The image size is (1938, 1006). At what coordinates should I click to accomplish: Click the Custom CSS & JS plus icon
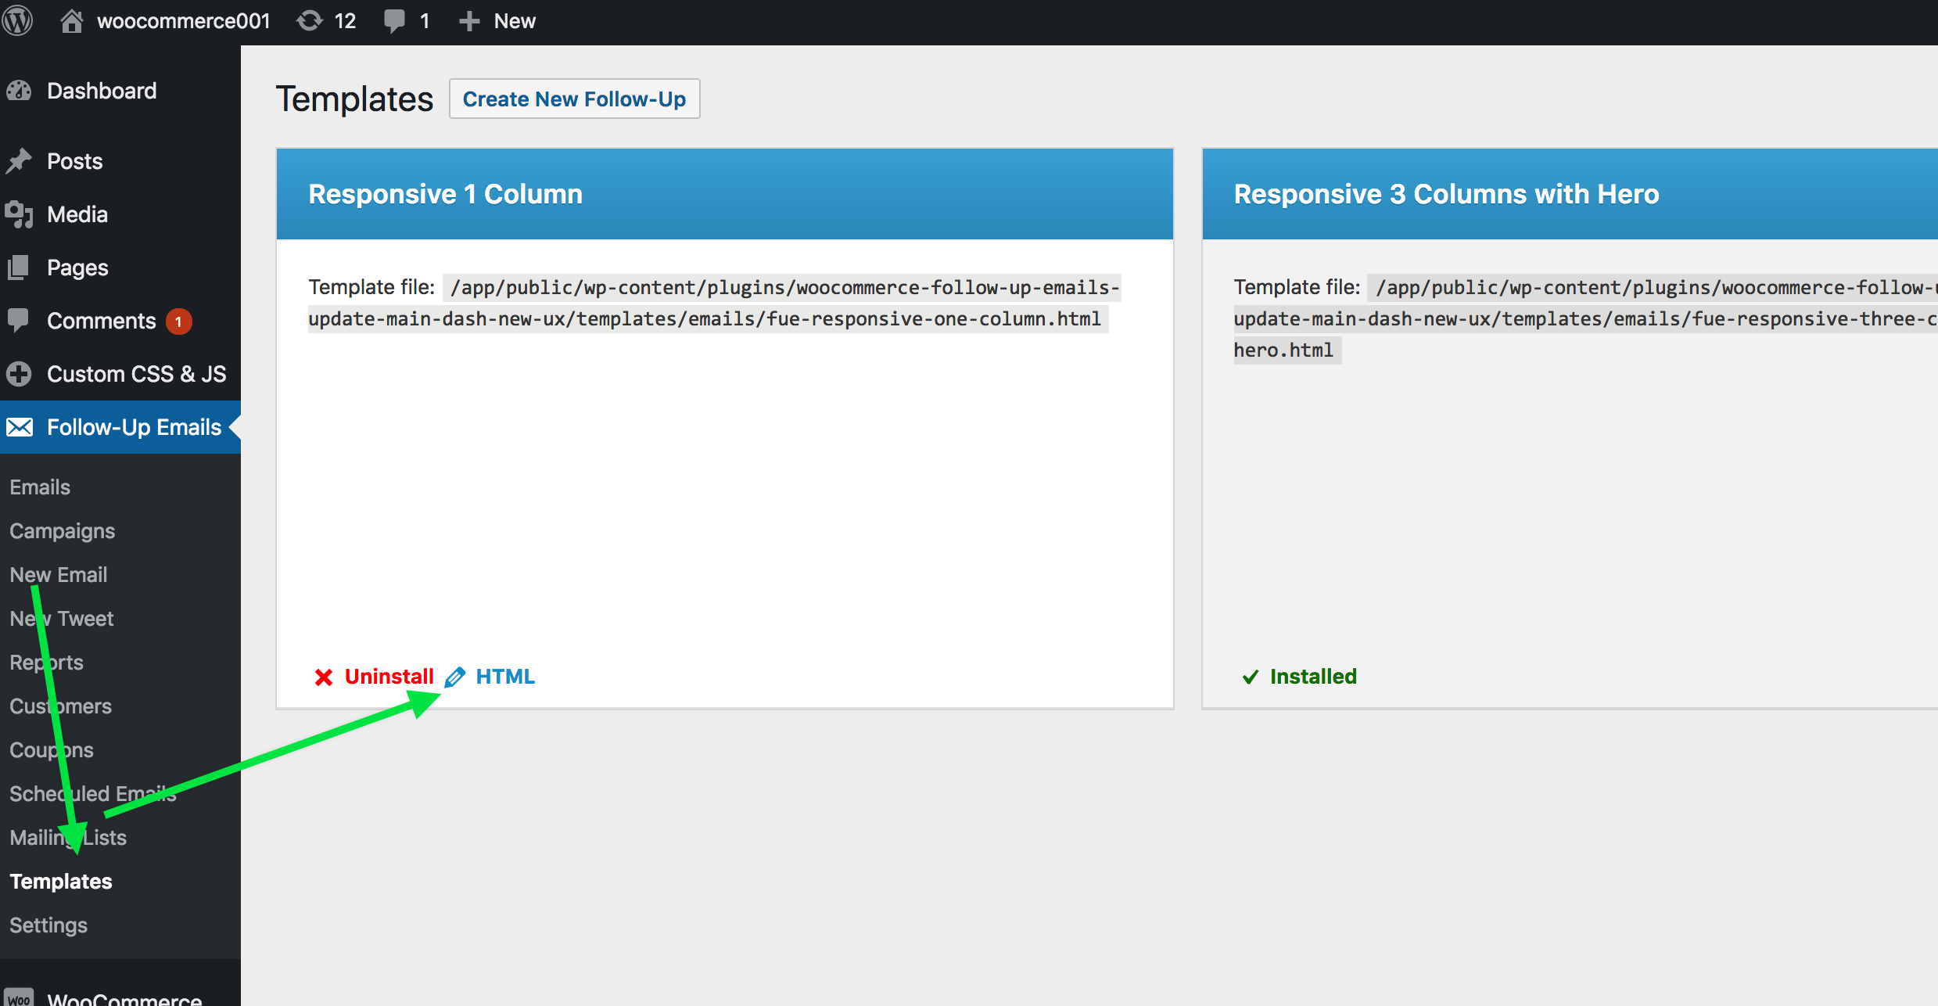[x=19, y=374]
